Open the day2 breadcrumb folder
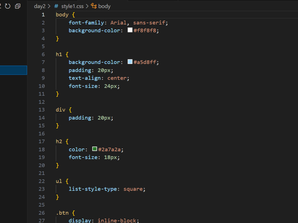The image size is (298, 223). tap(40, 6)
